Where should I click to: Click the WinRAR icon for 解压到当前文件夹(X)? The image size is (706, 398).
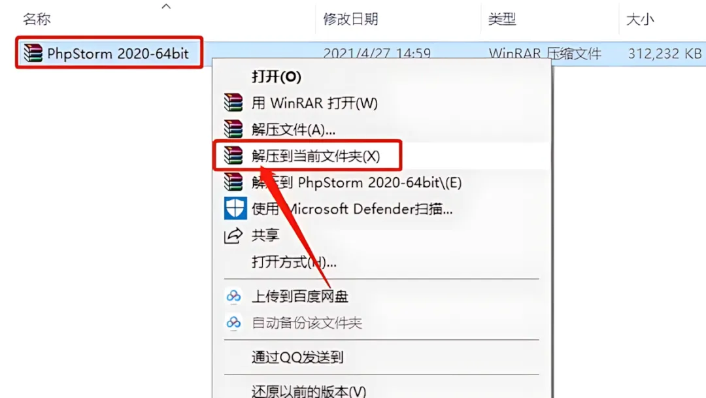pos(233,156)
